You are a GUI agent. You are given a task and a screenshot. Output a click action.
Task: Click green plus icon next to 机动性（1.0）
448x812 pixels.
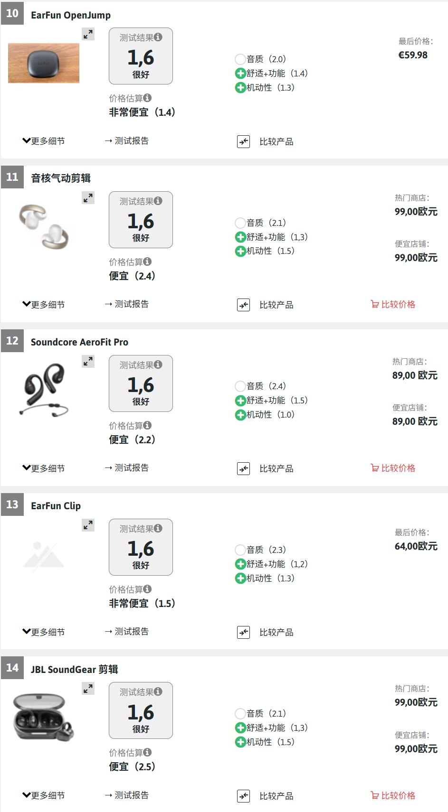(x=240, y=415)
